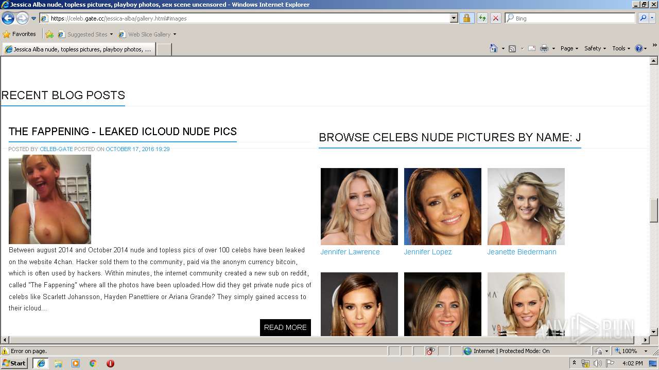Click the Forward navigation arrow
659x370 pixels.
22,18
